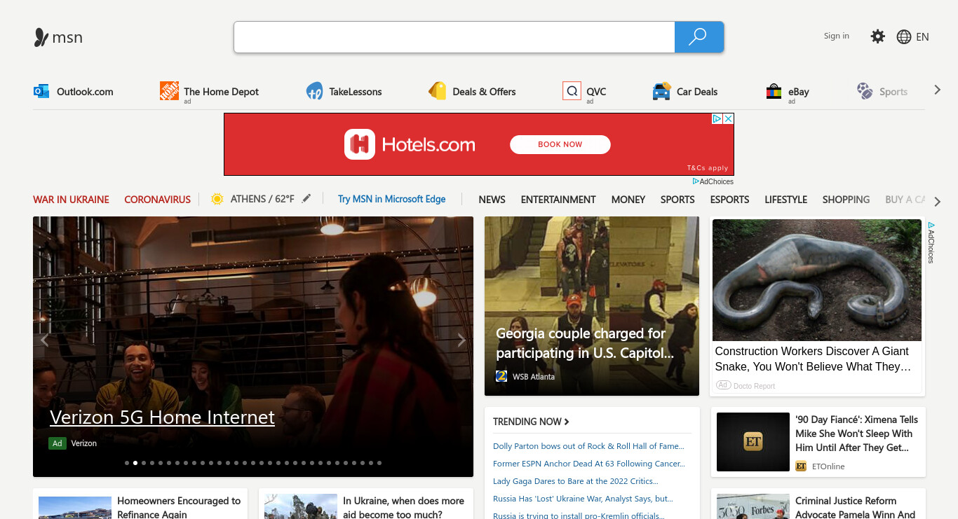Click the ETOnline source logo icon
This screenshot has height=519, width=958.
(801, 466)
